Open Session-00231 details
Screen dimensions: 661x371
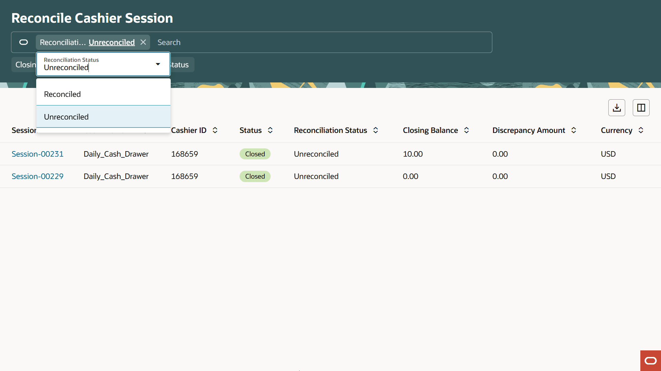[38, 154]
